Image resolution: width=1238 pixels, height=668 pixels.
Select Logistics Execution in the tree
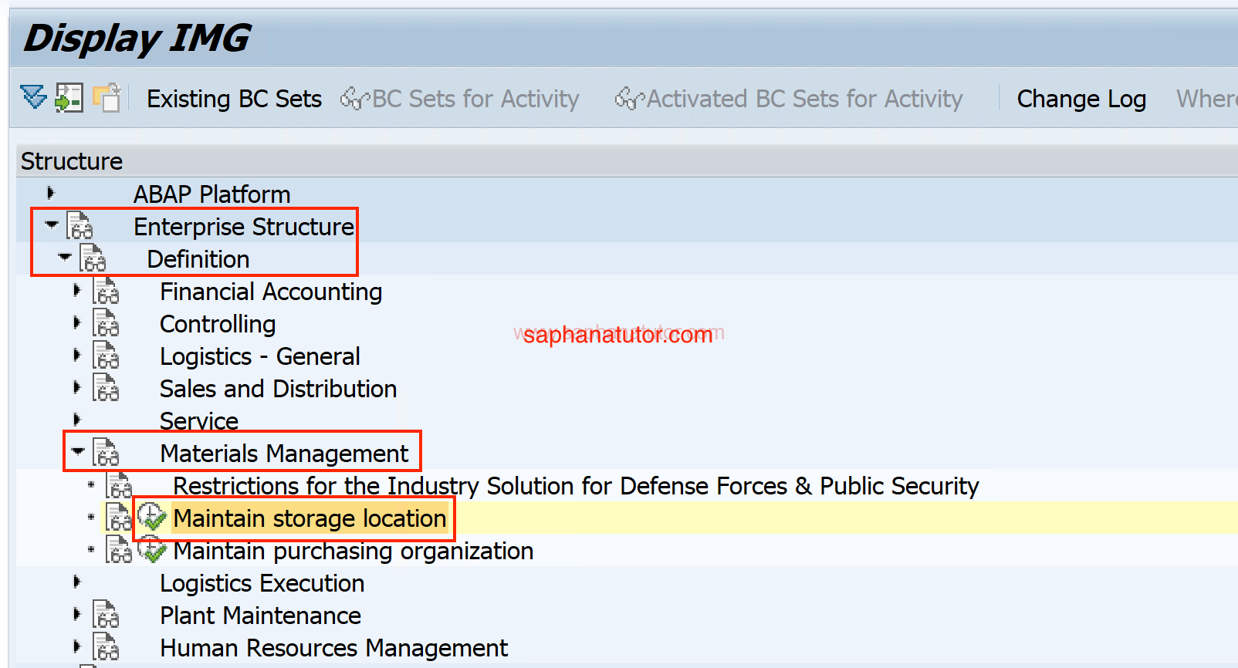tap(262, 583)
